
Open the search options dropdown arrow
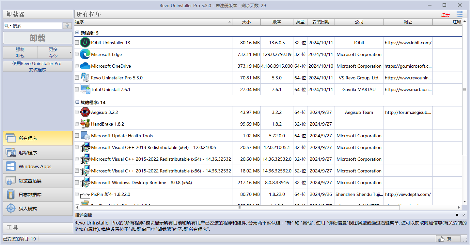pos(10,26)
